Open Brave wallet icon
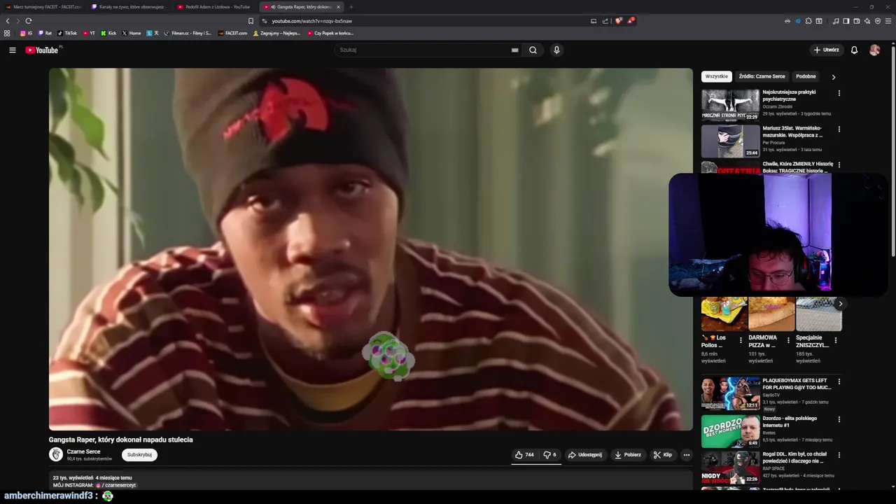Viewport: 896px width, 504px height. pyautogui.click(x=856, y=21)
